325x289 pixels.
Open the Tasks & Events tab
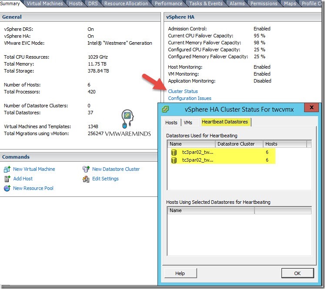[x=206, y=3]
